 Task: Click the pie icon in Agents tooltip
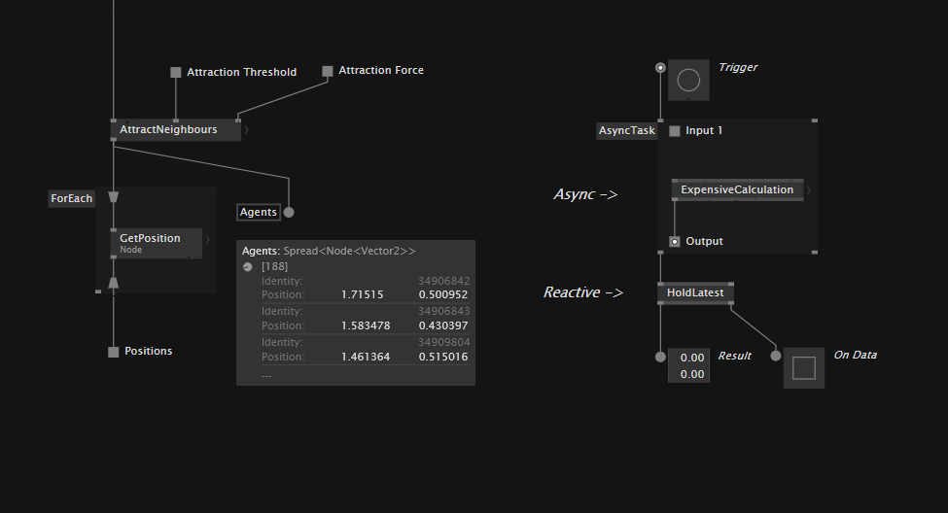[x=248, y=267]
